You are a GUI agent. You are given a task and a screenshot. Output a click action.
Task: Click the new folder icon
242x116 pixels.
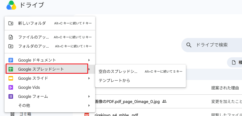point(11,23)
